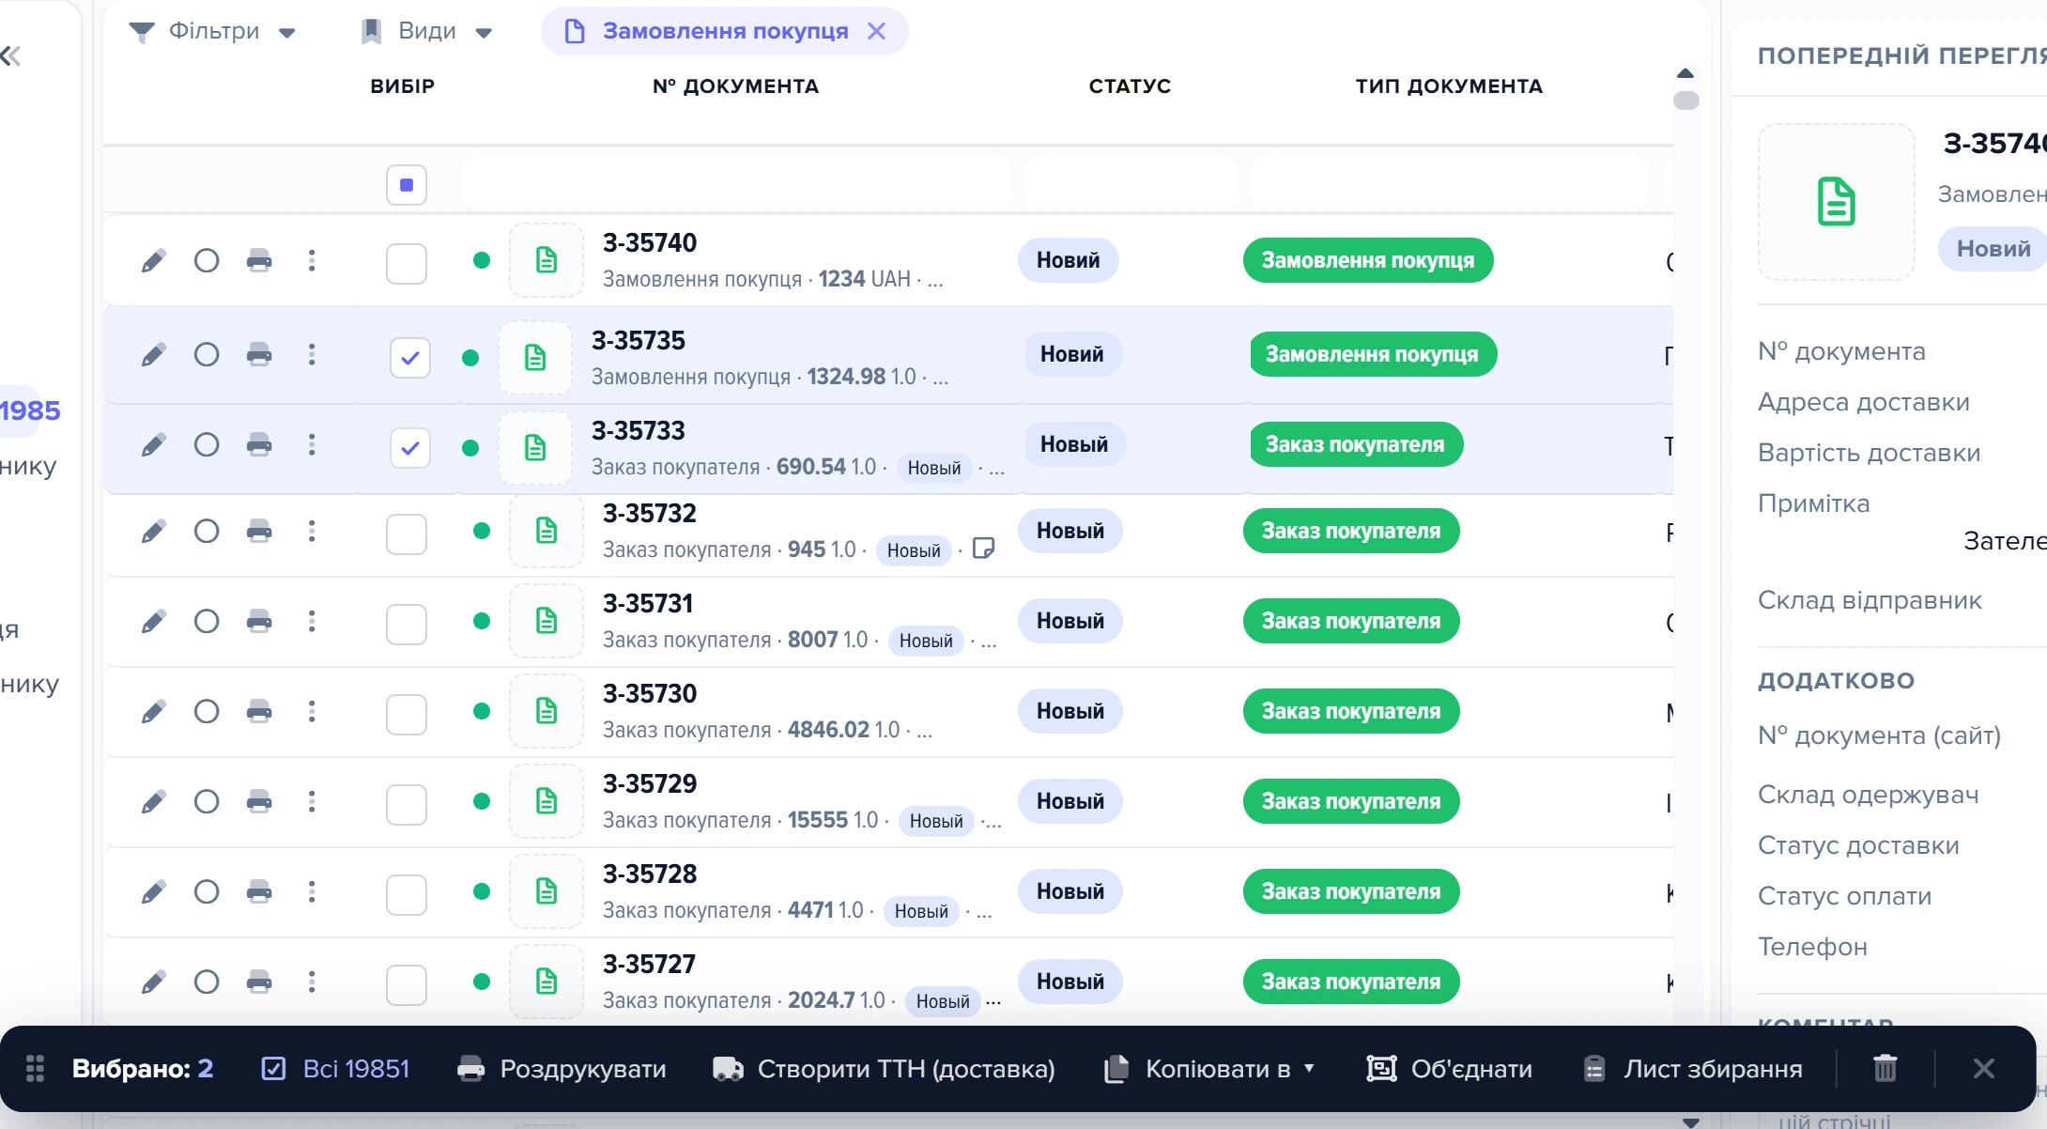Viewport: 2047px width, 1129px height.
Task: Click the document icon of order 3-35732
Action: (546, 531)
